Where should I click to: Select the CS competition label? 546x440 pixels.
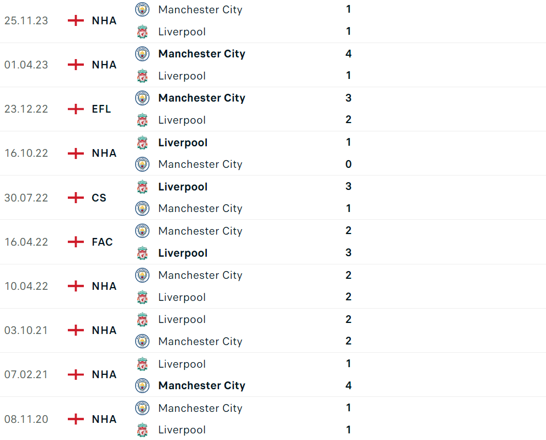point(99,198)
